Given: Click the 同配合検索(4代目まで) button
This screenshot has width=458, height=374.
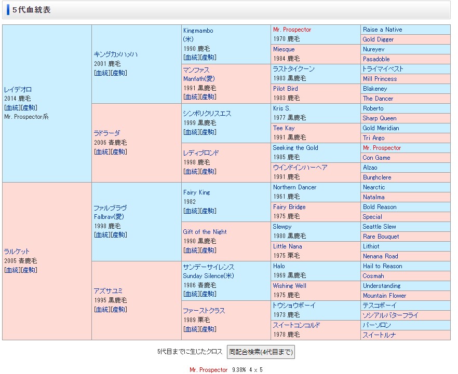Looking at the screenshot, I should 261,352.
